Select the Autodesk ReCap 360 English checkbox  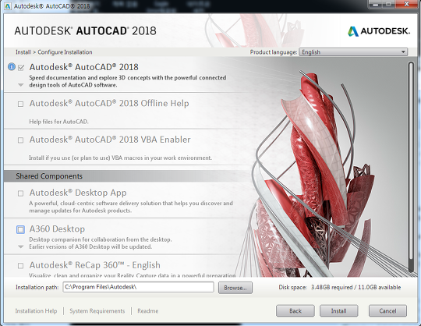(x=20, y=266)
